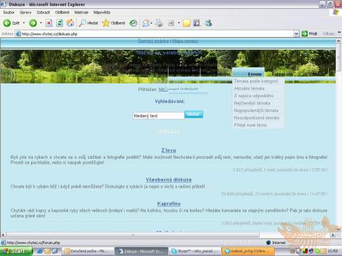Go to Home page via house icon
The image size is (342, 256).
(x=70, y=23)
